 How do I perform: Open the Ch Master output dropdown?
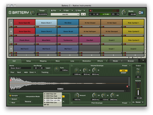click(x=140, y=102)
